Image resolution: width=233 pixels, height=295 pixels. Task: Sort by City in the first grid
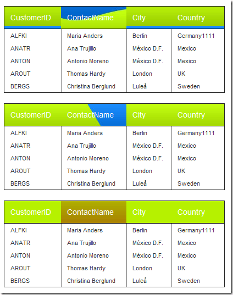pos(149,18)
